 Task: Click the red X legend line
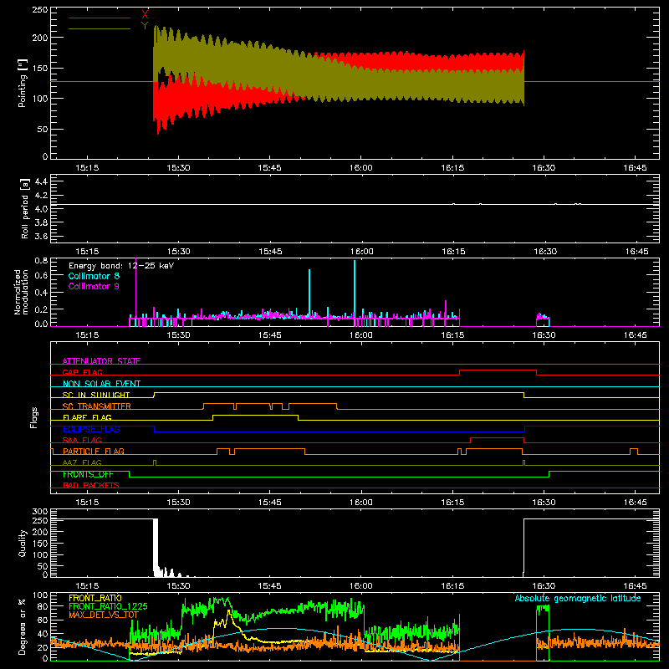100,18
